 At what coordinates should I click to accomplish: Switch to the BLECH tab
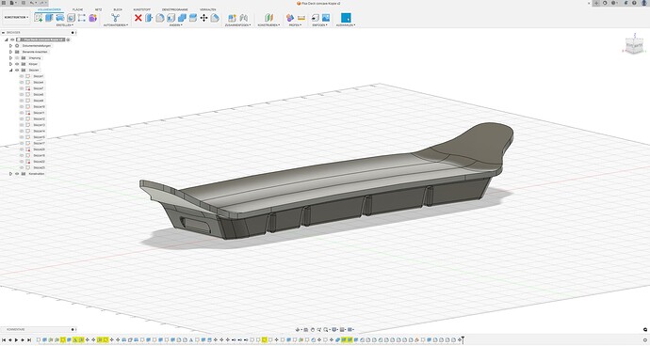coord(118,9)
